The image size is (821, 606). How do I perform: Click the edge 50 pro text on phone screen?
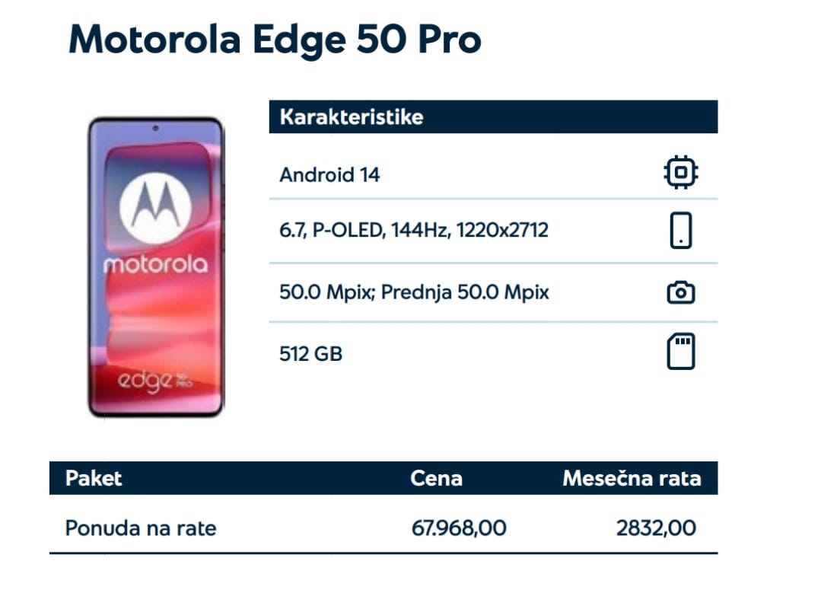(155, 382)
